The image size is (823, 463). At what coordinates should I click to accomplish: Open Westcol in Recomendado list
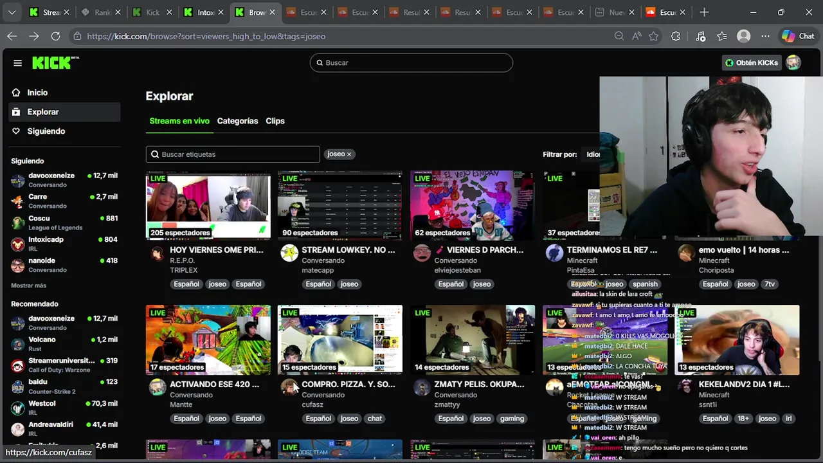[x=64, y=408]
